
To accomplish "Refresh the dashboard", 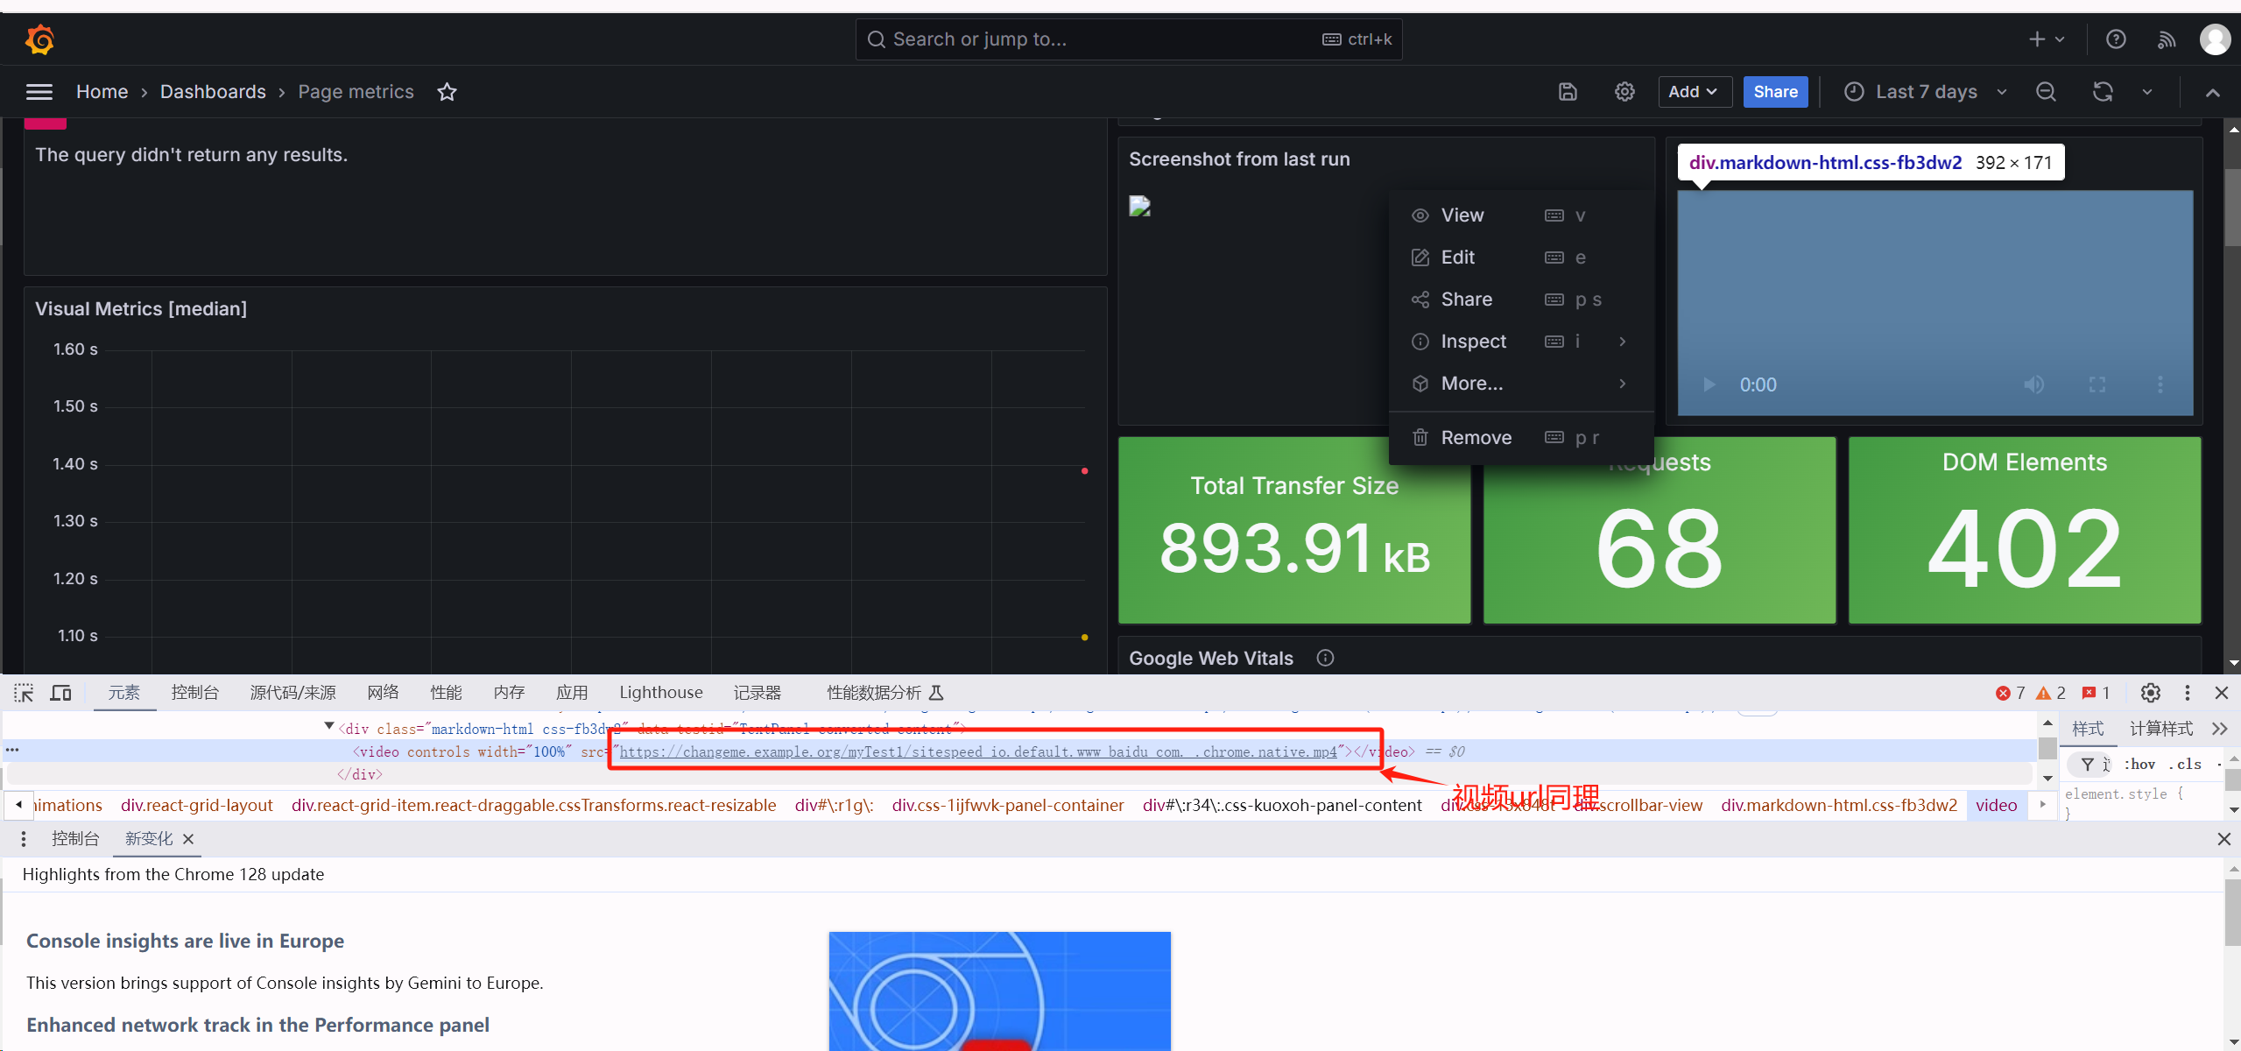I will pyautogui.click(x=2103, y=92).
